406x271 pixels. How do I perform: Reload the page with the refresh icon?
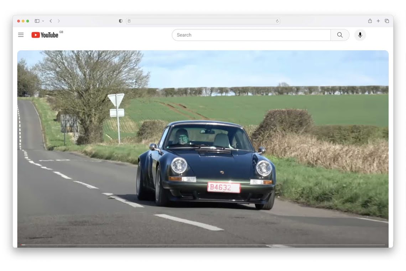pos(277,21)
